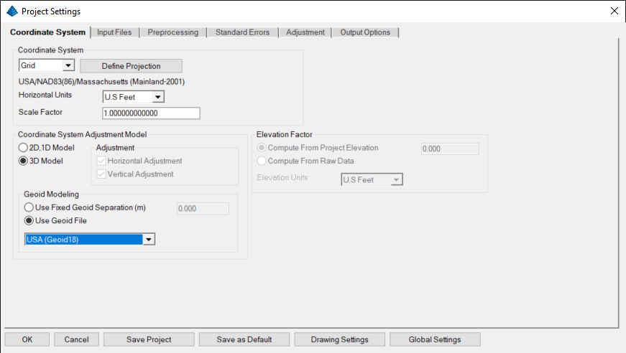Close the Project Settings dialog

[614, 11]
